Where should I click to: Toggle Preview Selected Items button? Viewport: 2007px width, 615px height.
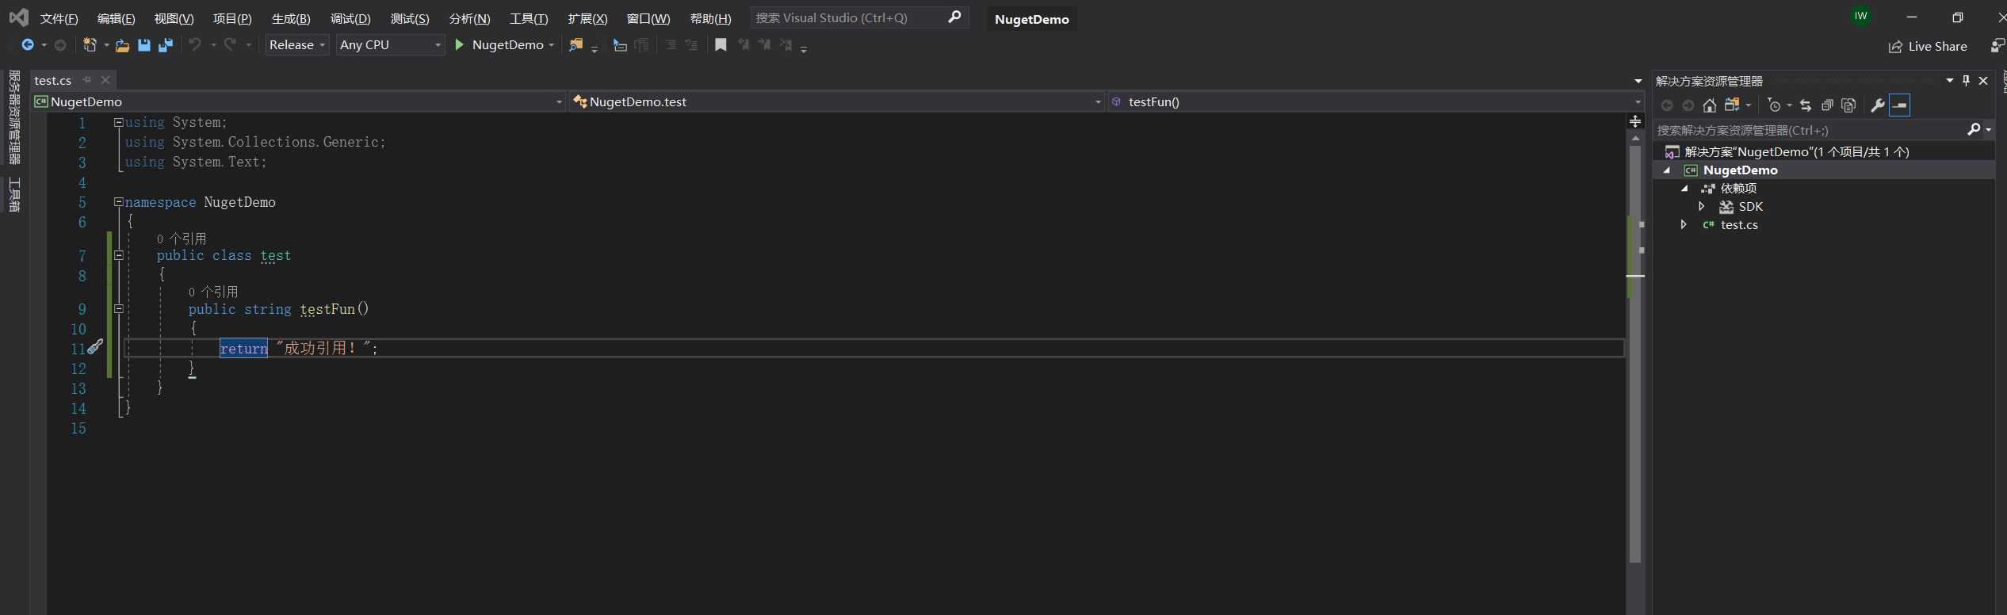tap(1900, 105)
